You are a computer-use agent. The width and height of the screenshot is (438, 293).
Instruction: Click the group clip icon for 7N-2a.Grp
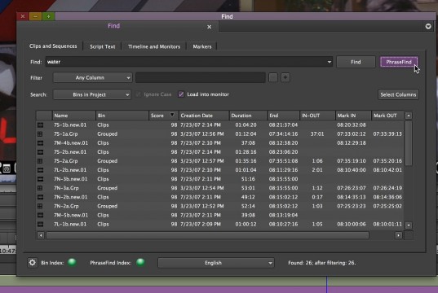pyautogui.click(x=40, y=206)
